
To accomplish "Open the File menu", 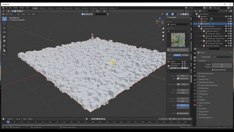I will pyautogui.click(x=6, y=8).
